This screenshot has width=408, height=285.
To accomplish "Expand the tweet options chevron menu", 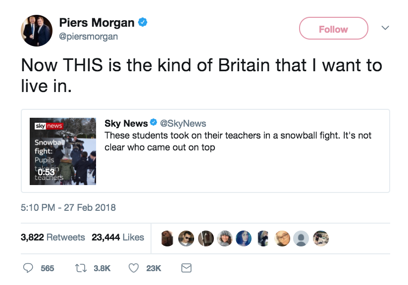I will coord(385,28).
